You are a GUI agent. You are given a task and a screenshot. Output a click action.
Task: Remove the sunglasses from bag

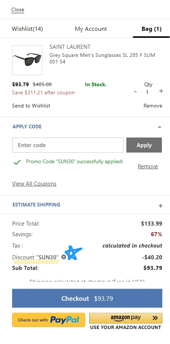coord(153,106)
